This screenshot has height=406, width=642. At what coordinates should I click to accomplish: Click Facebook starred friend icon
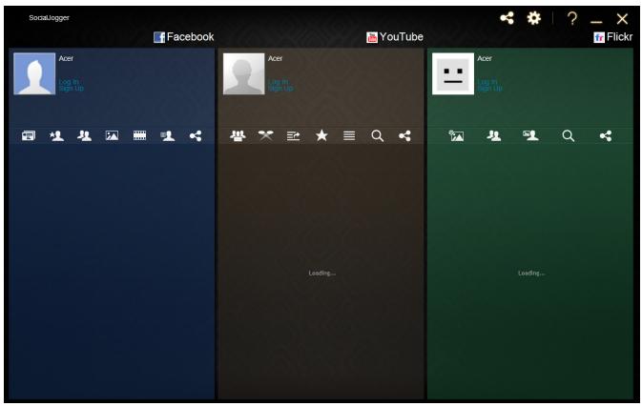click(56, 135)
